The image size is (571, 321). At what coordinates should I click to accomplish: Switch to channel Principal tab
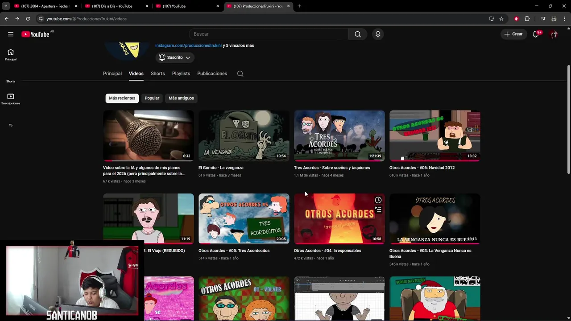[112, 74]
